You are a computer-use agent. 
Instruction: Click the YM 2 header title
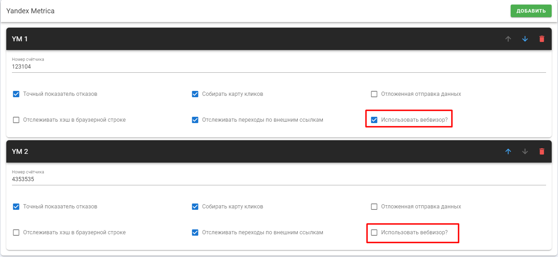click(20, 151)
